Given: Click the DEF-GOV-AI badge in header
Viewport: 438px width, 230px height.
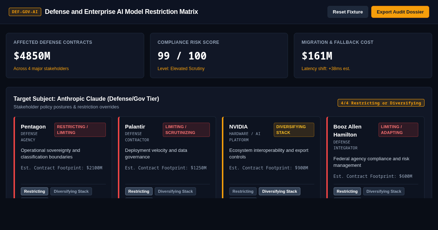Looking at the screenshot, I should pos(25,12).
